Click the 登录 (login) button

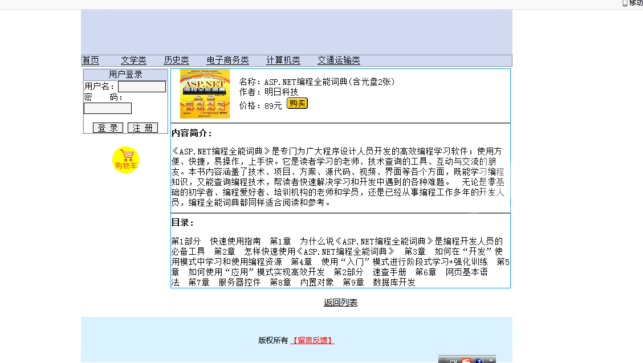click(x=108, y=128)
